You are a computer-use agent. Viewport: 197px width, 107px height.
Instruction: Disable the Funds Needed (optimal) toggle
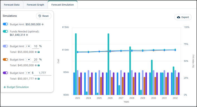pos(5,31)
